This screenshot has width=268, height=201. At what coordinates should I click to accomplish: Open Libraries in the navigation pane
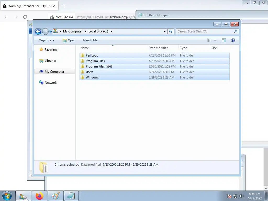pos(51,61)
